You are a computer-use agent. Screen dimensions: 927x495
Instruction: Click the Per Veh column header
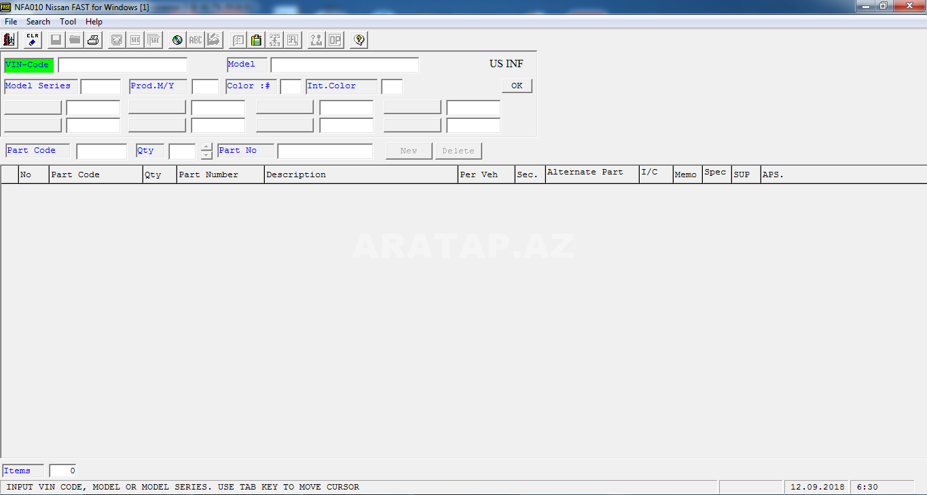[486, 175]
